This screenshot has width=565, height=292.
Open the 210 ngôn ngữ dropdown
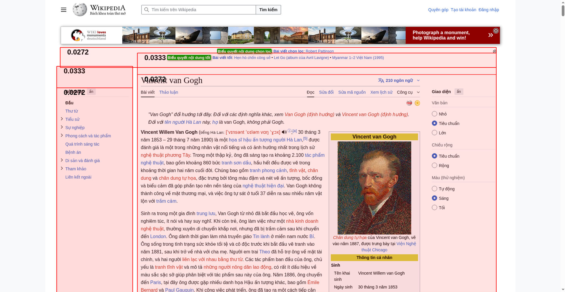[399, 80]
